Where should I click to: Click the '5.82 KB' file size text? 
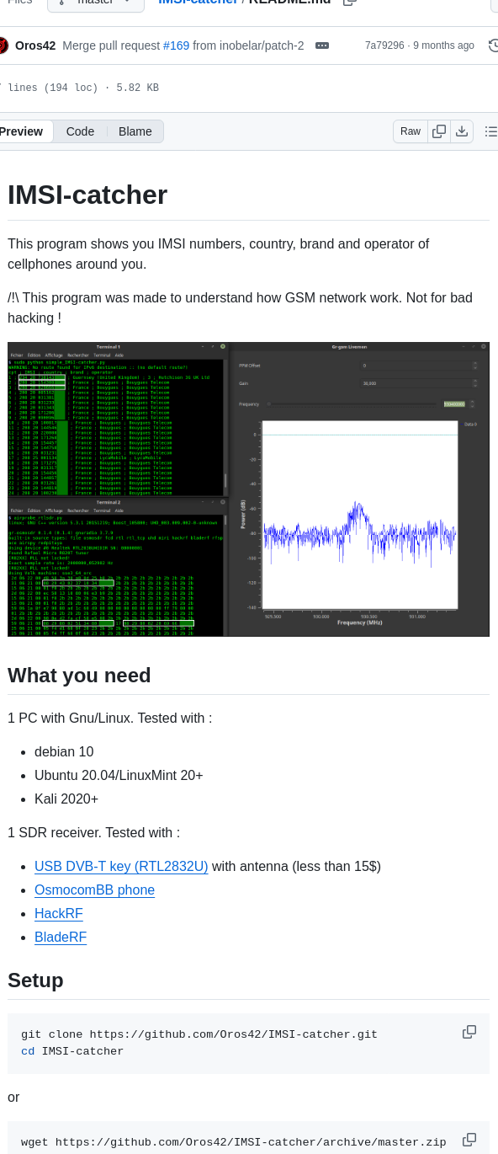(x=137, y=88)
